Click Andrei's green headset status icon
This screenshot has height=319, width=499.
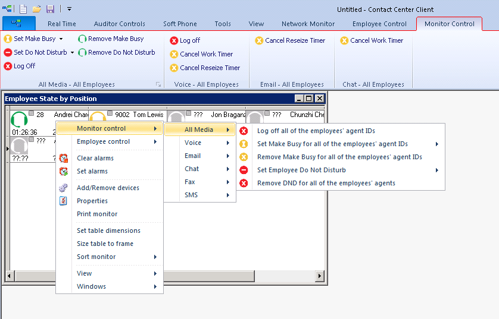point(19,119)
